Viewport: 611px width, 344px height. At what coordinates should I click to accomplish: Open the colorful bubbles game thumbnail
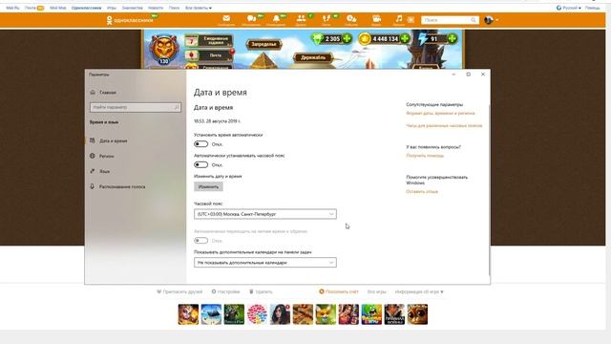point(257,314)
